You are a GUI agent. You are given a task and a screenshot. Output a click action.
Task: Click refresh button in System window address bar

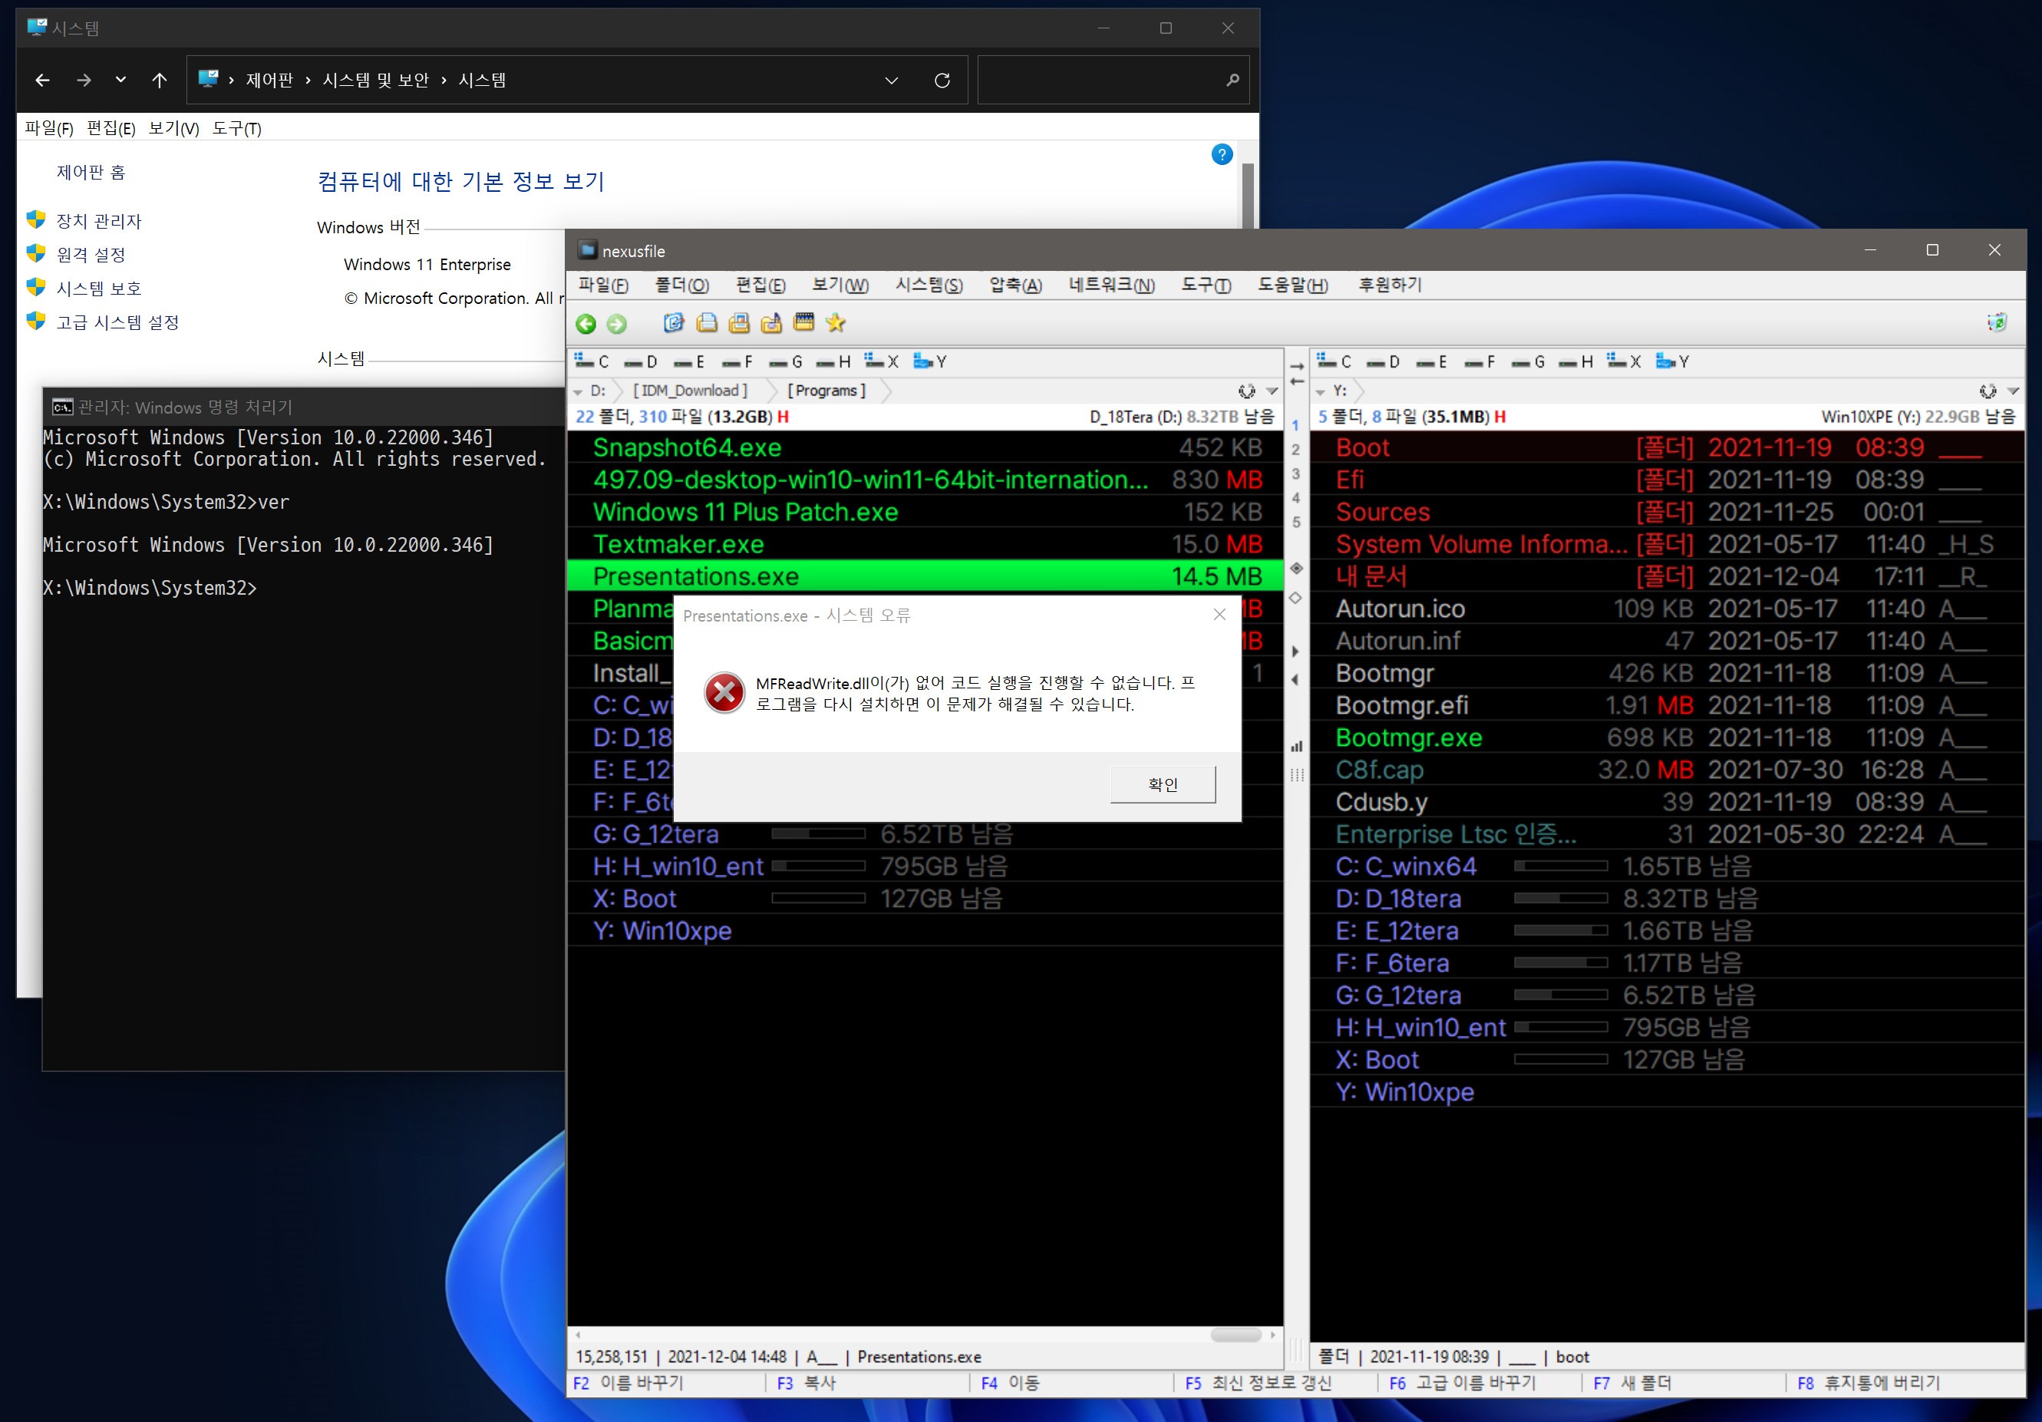tap(942, 80)
